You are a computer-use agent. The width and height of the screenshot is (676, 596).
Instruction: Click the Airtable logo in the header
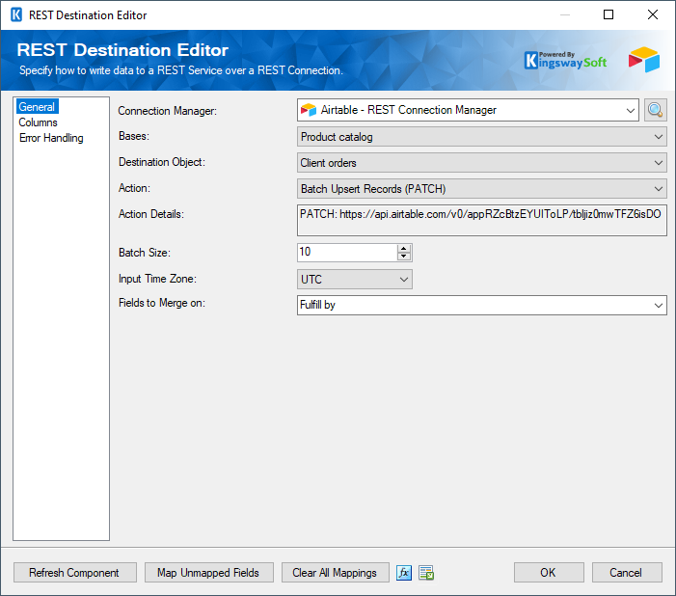coord(644,60)
